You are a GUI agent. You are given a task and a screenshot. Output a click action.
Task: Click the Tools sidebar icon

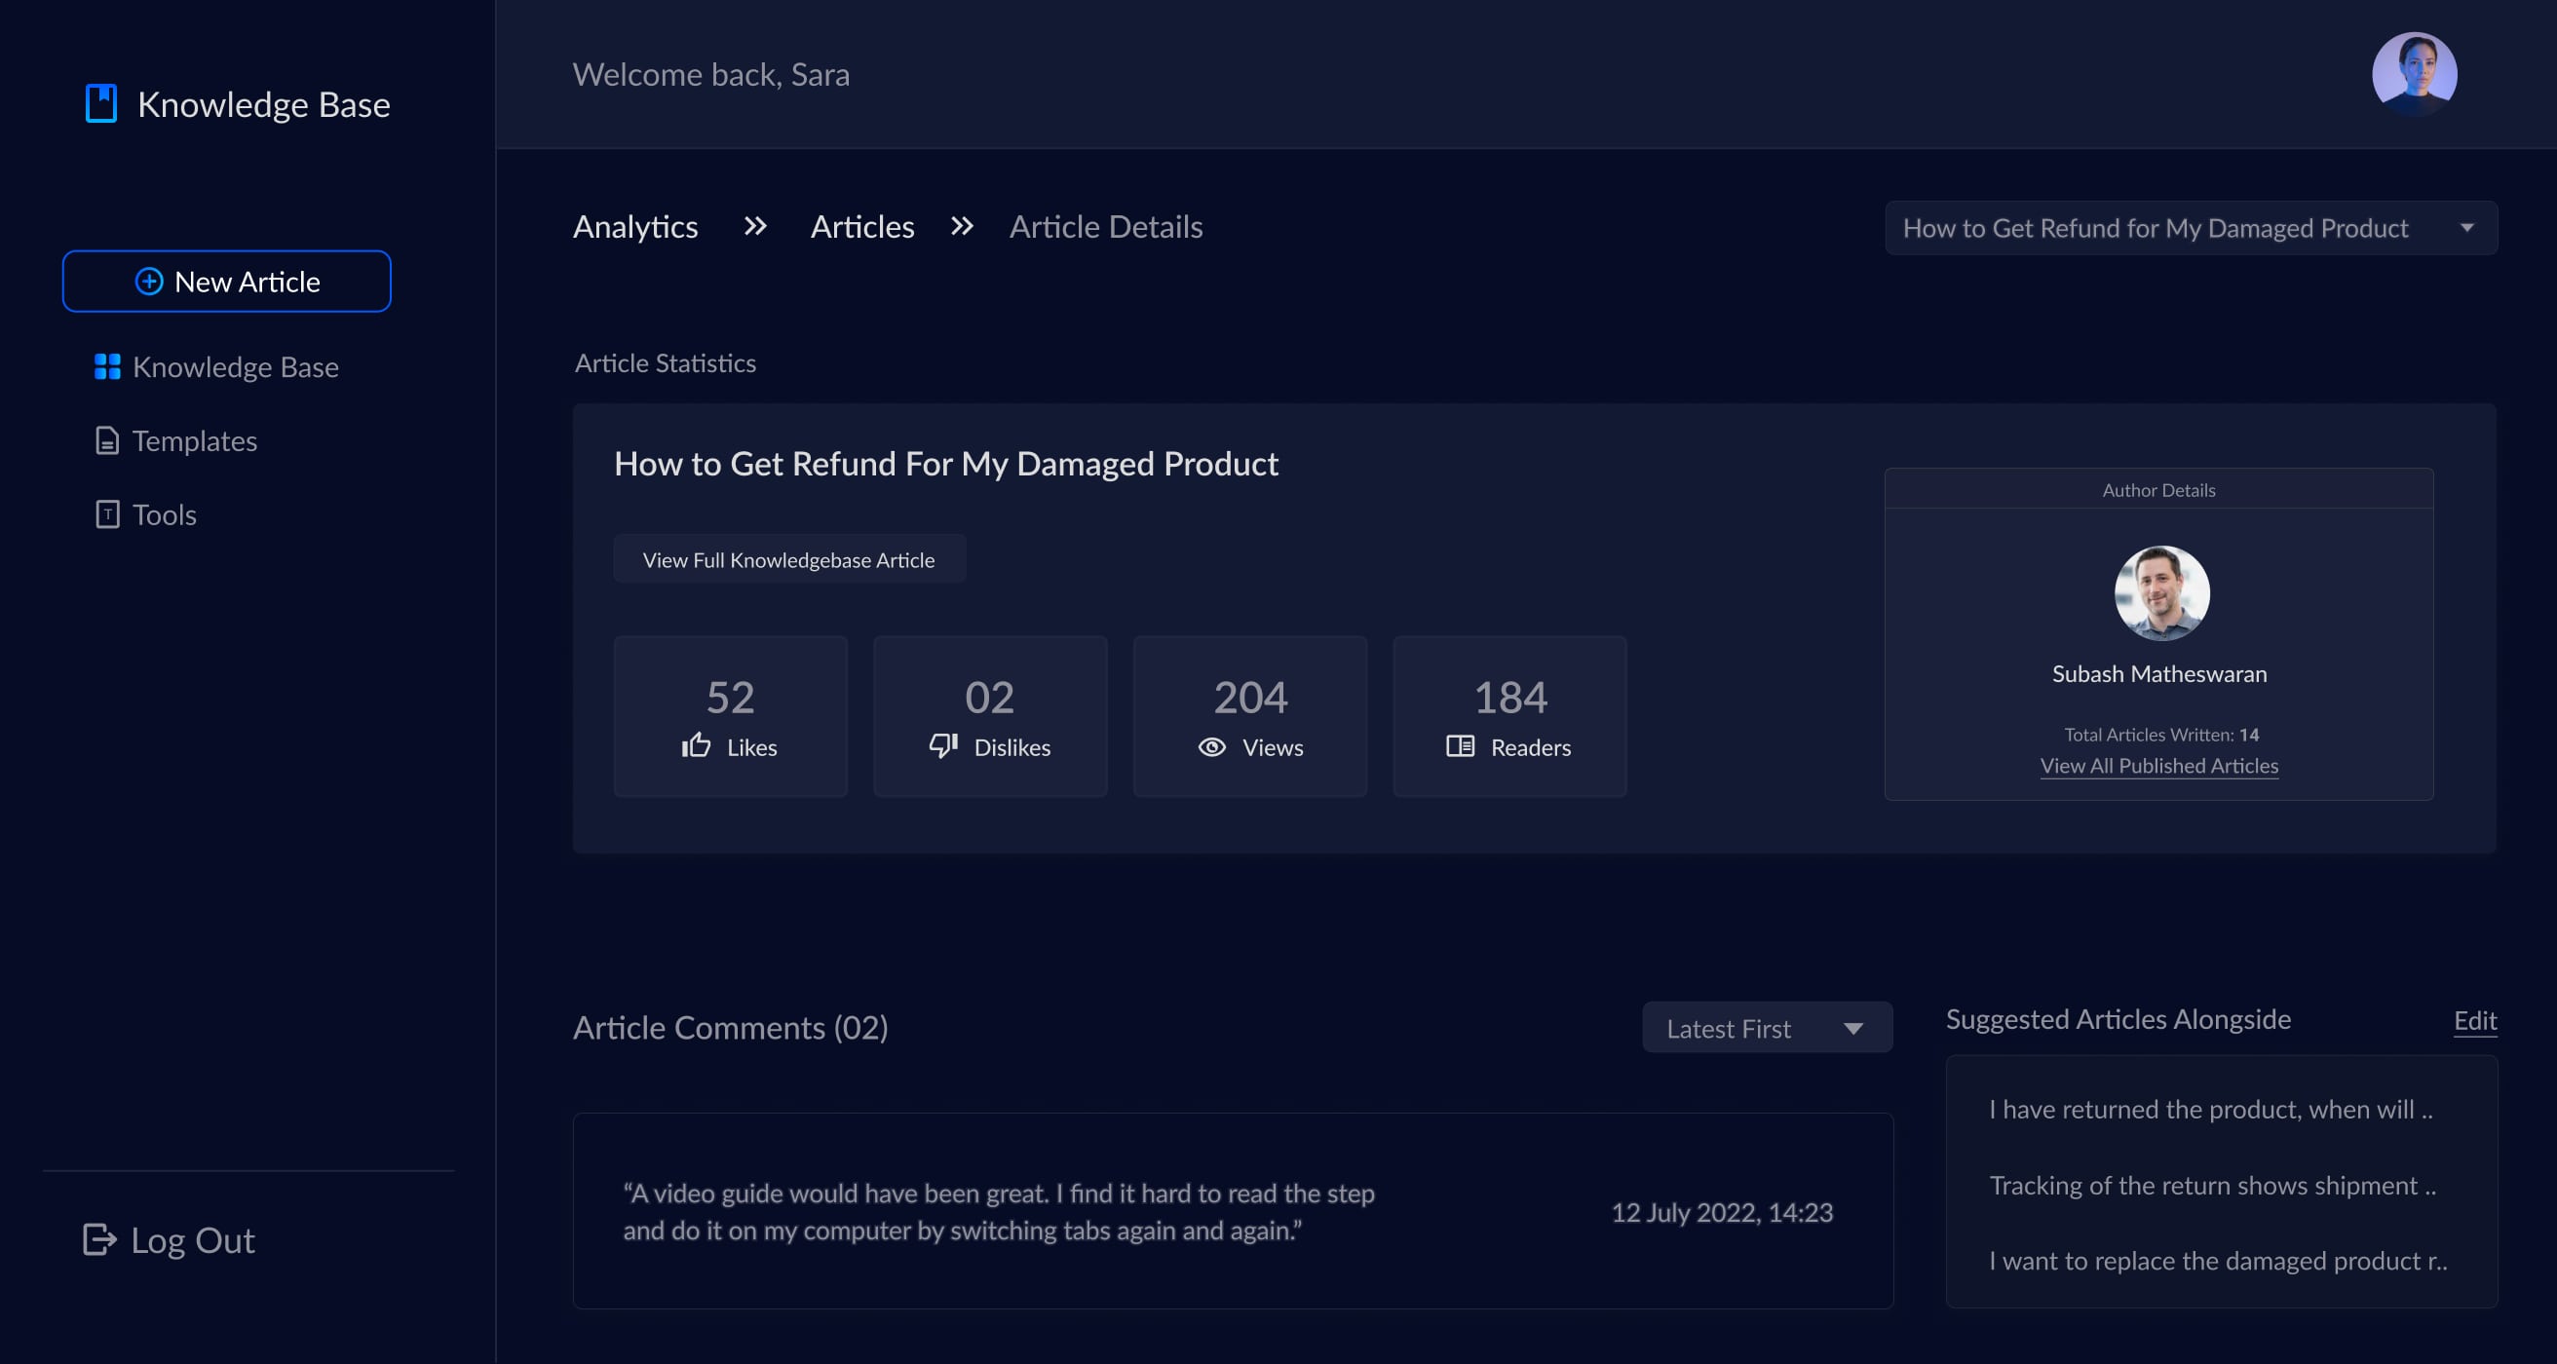tap(107, 514)
